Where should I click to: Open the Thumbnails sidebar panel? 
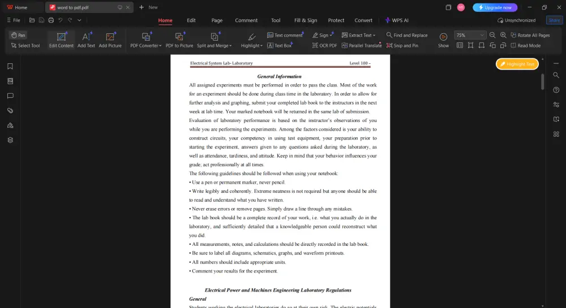[10, 81]
